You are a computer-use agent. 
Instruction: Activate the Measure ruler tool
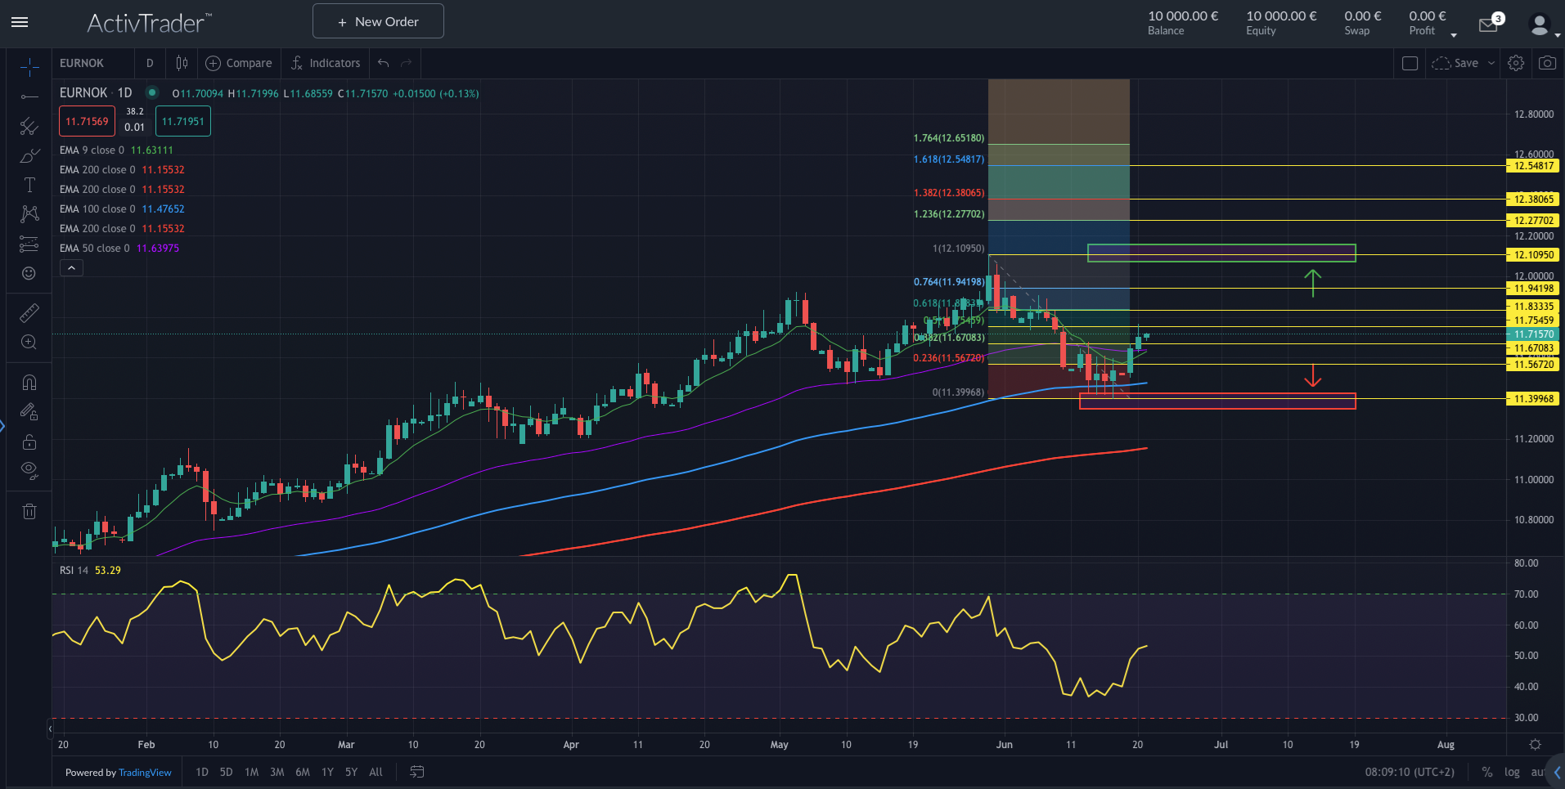coord(29,312)
